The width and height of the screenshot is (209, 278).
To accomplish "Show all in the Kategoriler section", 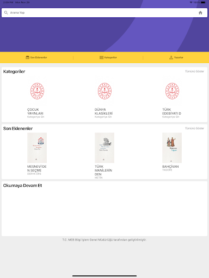I will [194, 71].
